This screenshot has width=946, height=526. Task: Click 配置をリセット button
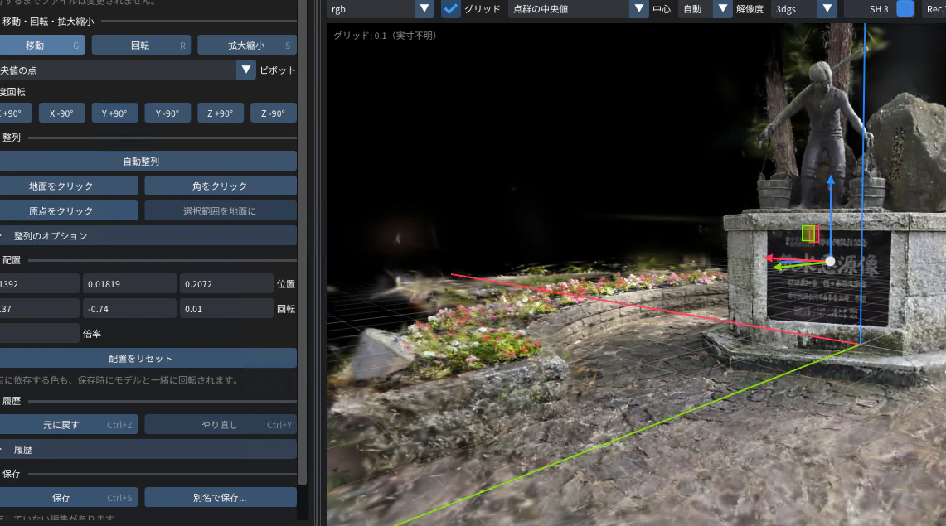tap(148, 359)
